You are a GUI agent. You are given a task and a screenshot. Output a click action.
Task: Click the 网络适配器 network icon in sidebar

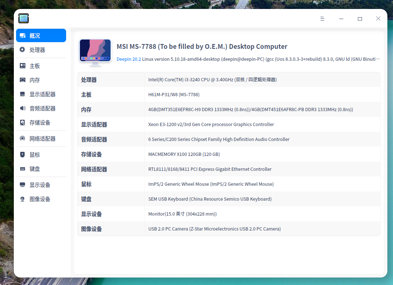pos(22,138)
